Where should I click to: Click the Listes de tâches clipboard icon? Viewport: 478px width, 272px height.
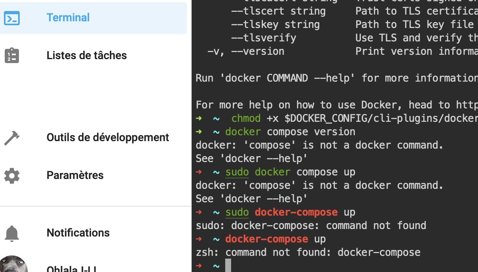click(x=12, y=56)
